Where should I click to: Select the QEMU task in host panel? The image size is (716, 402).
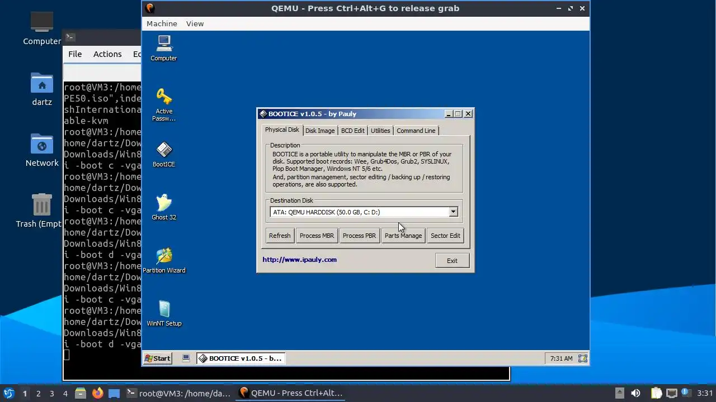(x=291, y=393)
